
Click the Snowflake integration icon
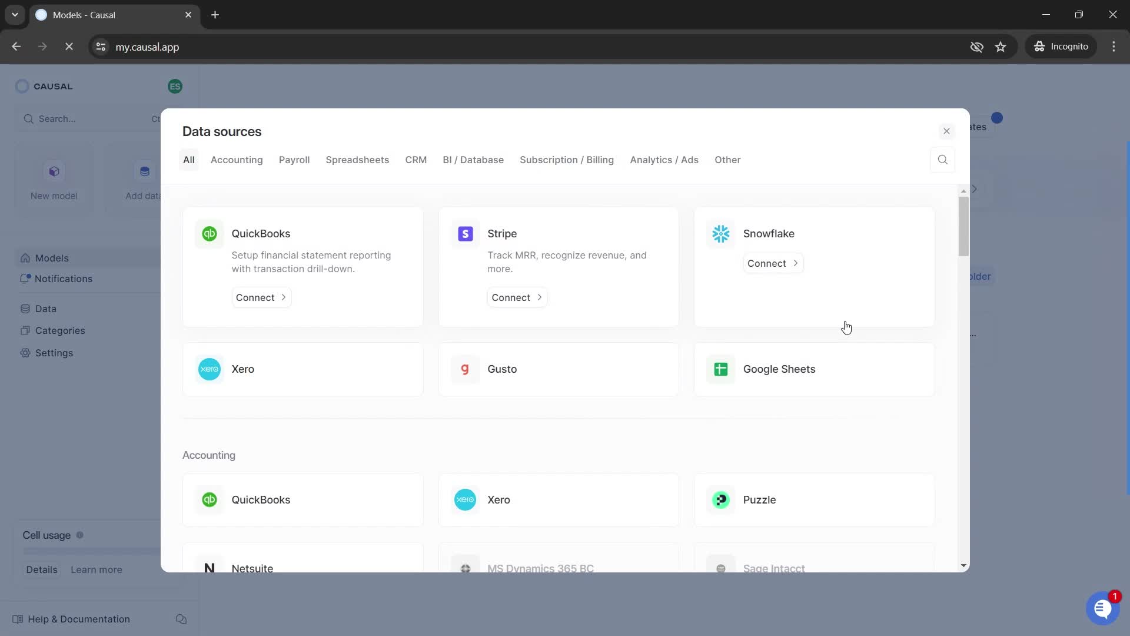(x=720, y=233)
